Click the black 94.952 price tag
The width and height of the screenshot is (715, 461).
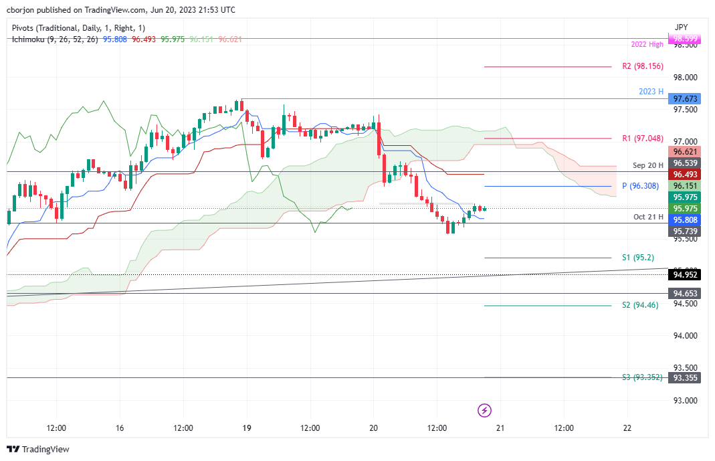(x=686, y=274)
